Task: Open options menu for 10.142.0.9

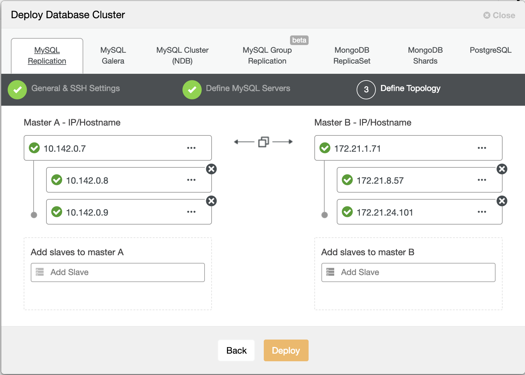Action: coord(191,212)
